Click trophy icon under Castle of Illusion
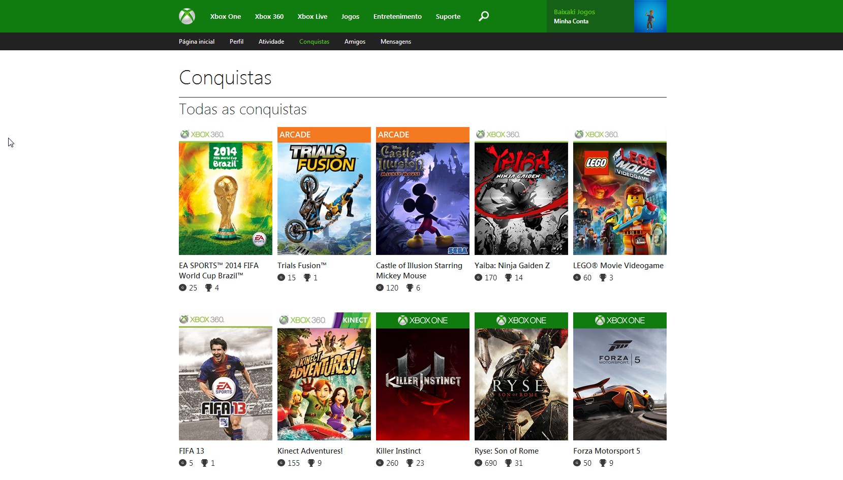The height and width of the screenshot is (480, 843). click(x=410, y=287)
